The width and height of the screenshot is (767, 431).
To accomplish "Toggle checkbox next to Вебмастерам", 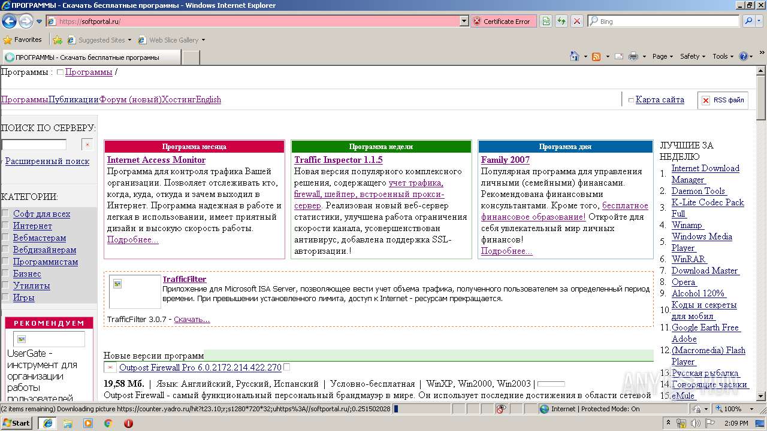I will [x=5, y=237].
